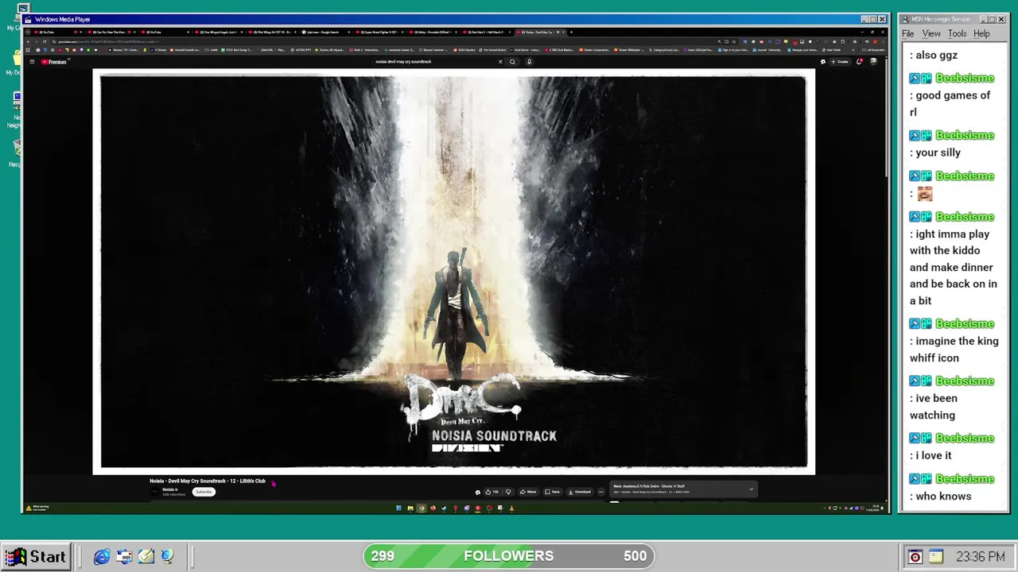Click message 'good games of rl'

(950, 103)
